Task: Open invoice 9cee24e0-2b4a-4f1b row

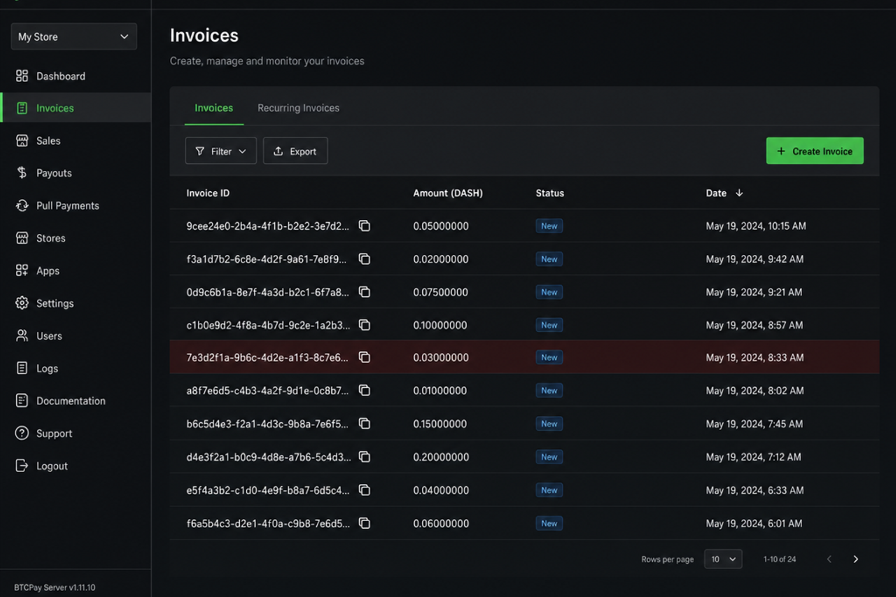Action: 524,226
